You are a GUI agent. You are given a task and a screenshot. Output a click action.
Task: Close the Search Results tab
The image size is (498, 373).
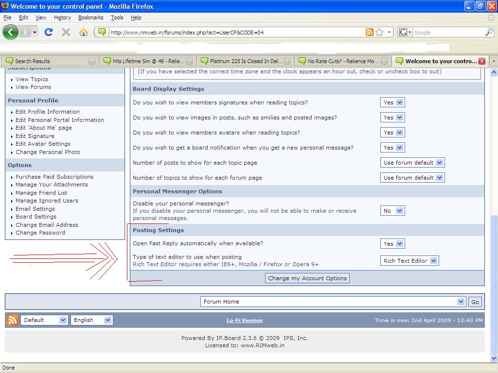[92, 61]
